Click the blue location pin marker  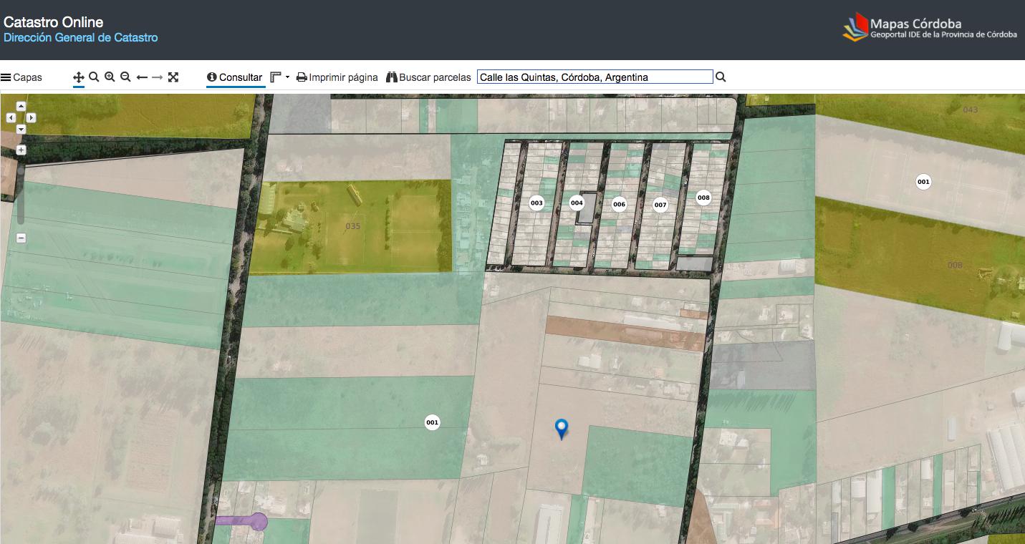[562, 428]
